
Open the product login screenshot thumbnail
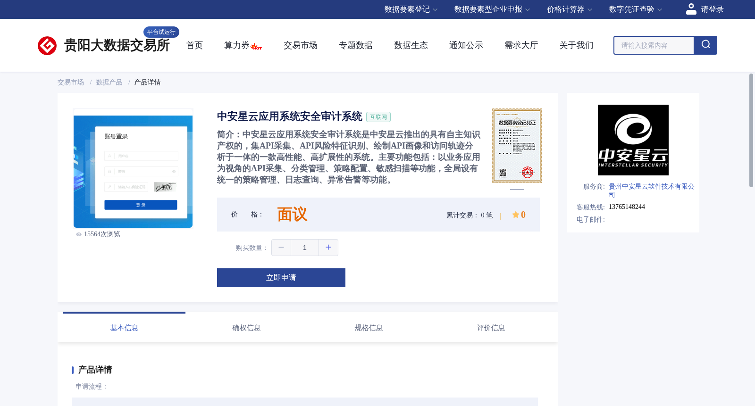pos(133,168)
